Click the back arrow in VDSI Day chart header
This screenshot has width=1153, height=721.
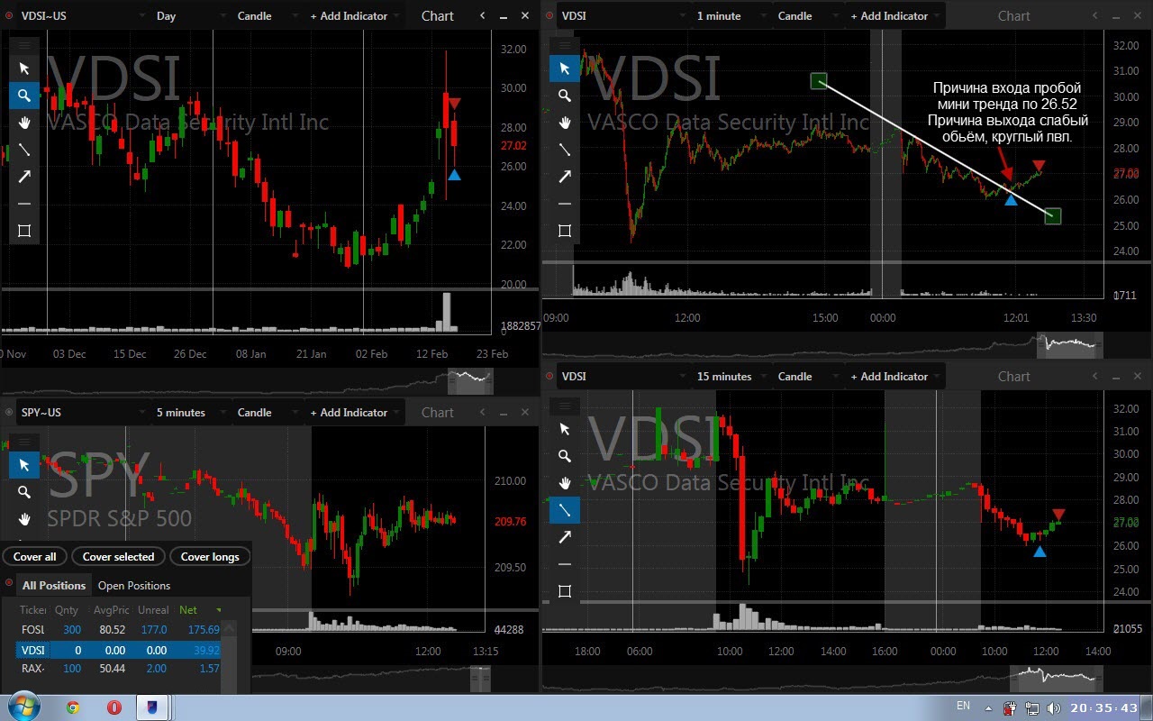pyautogui.click(x=482, y=16)
